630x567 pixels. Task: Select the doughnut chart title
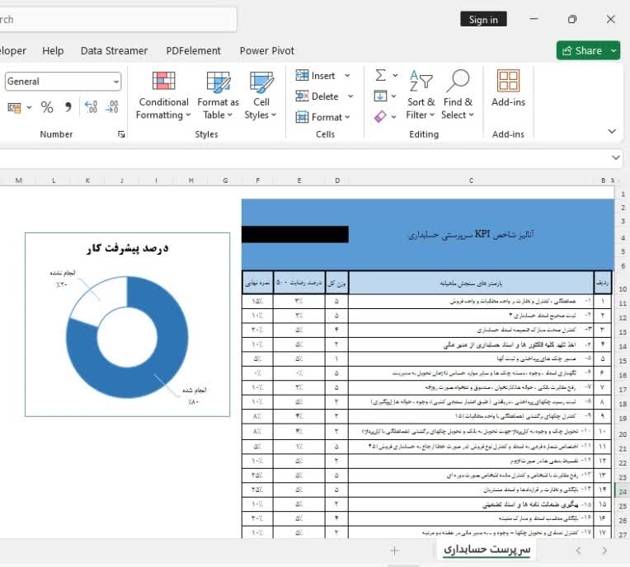(127, 248)
